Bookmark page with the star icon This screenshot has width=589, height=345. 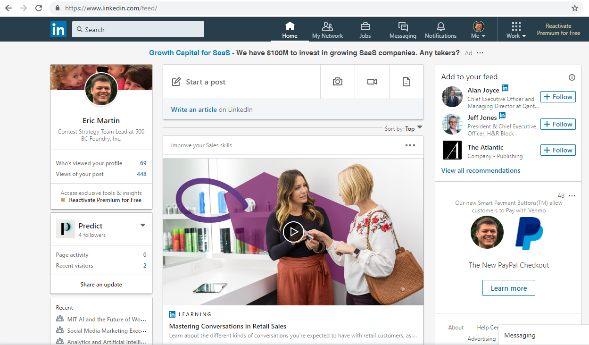click(x=574, y=8)
